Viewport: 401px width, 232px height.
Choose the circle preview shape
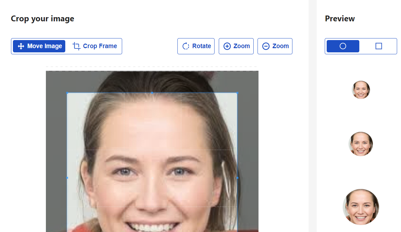(343, 46)
